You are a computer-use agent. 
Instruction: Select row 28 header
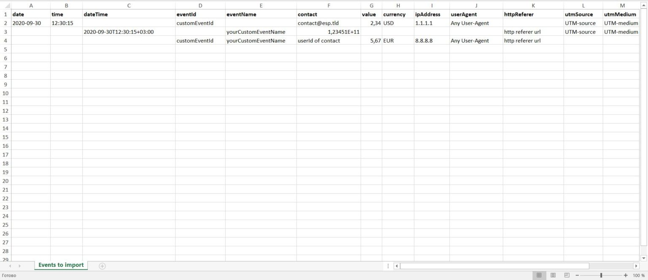pyautogui.click(x=5, y=251)
